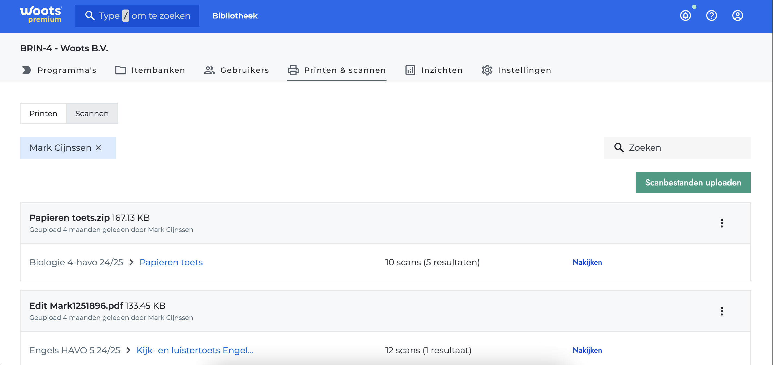Open Bibliotheek in the top bar
773x365 pixels.
[235, 16]
